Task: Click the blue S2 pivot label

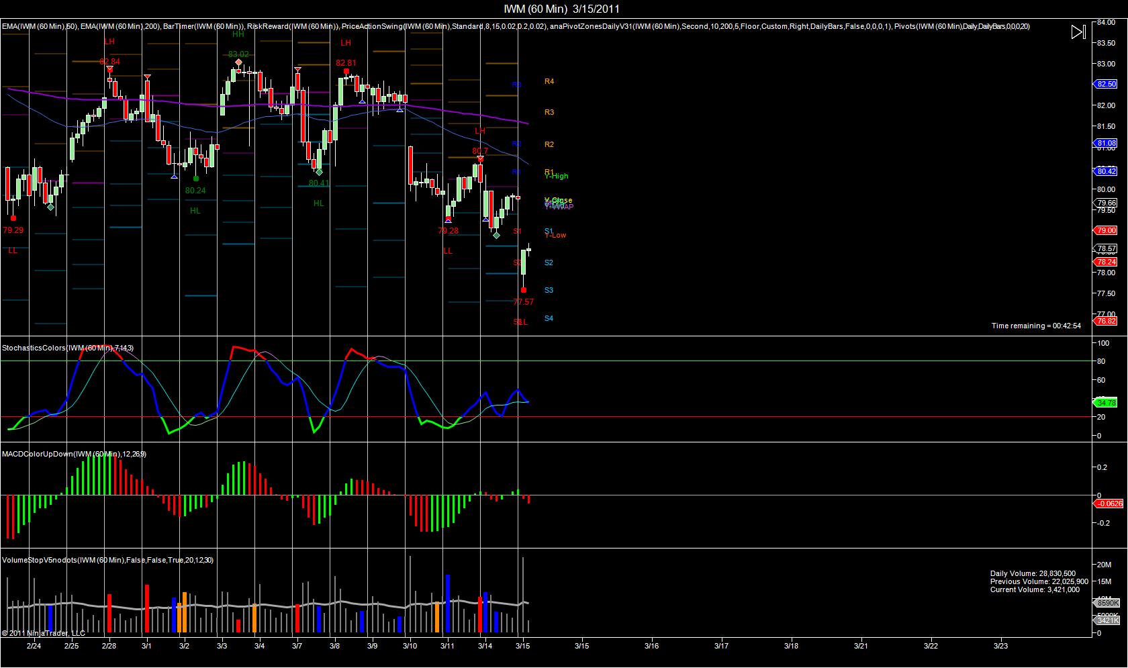Action: (x=549, y=263)
